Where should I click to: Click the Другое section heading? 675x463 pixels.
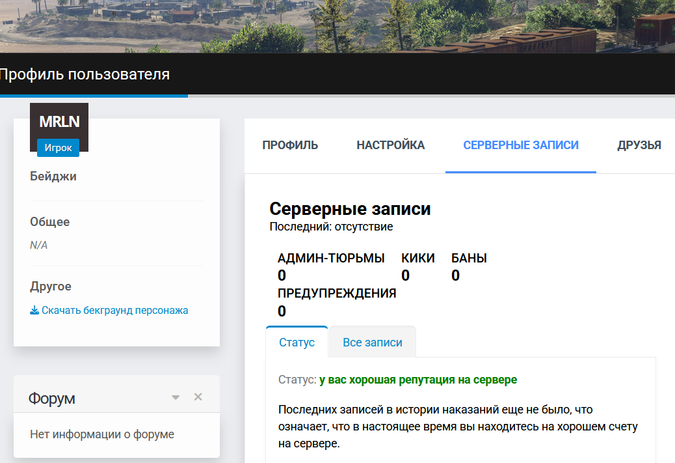(51, 287)
